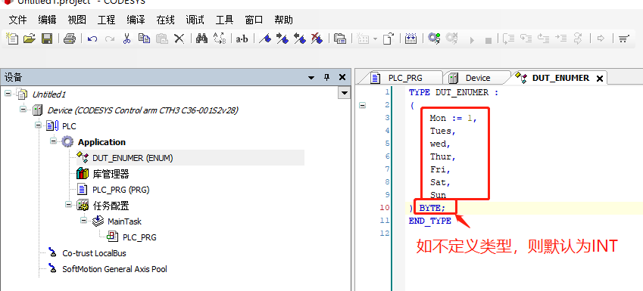Open the Devices panel dropdown arrow

point(311,78)
